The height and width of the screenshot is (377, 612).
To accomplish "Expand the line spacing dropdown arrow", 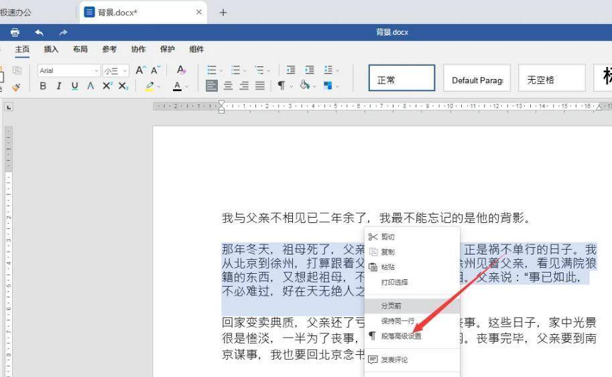I will pyautogui.click(x=338, y=71).
